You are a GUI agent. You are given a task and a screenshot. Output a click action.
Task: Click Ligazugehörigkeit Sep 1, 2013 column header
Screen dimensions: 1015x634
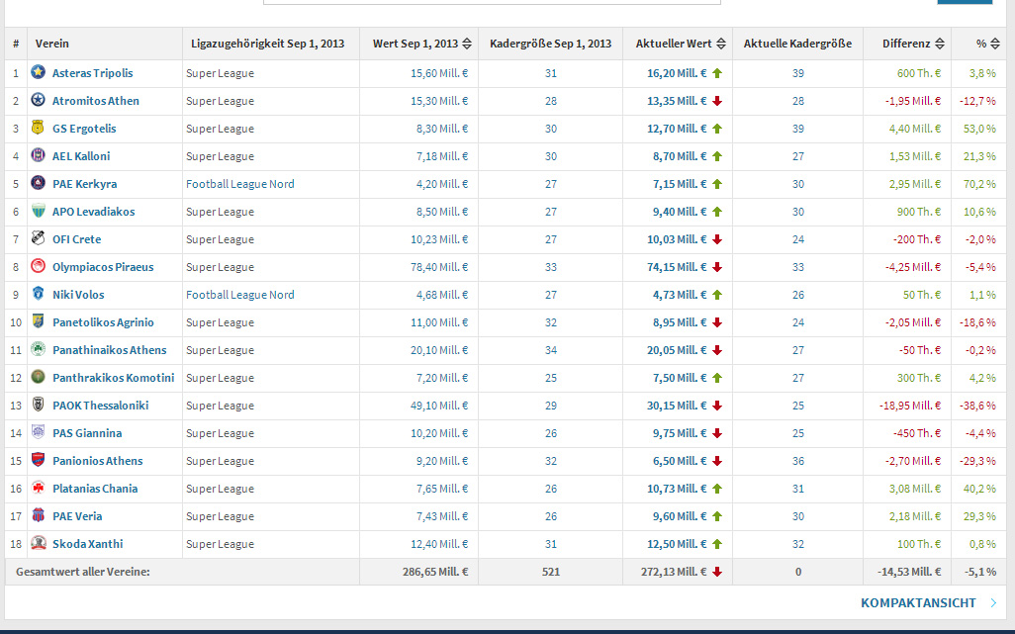pyautogui.click(x=267, y=44)
